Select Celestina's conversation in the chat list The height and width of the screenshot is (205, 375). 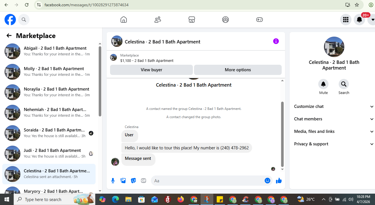pyautogui.click(x=49, y=174)
